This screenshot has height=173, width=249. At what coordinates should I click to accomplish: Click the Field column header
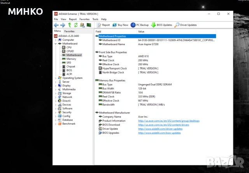(x=116, y=31)
